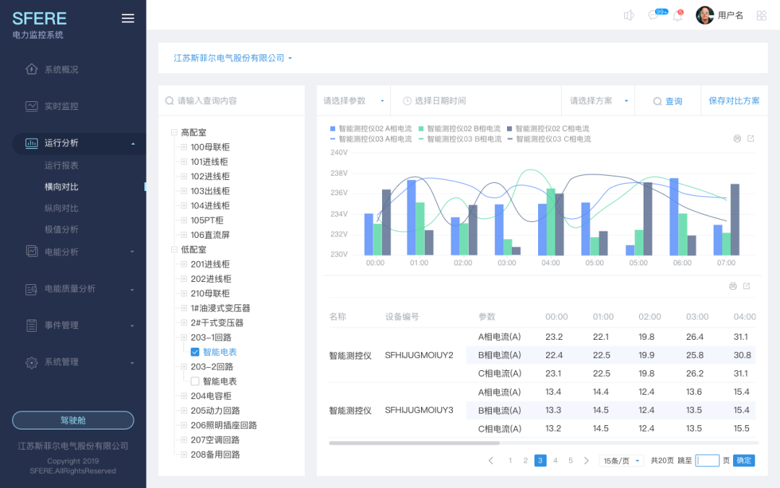The image size is (780, 488).
Task: Click the 确定 jump page button
Action: pyautogui.click(x=744, y=461)
